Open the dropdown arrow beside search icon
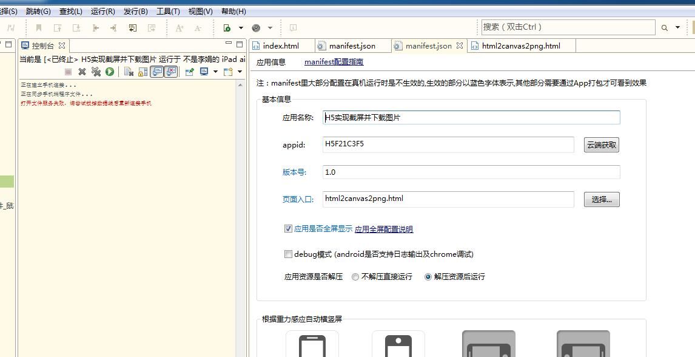The height and width of the screenshot is (357, 695). 677,28
